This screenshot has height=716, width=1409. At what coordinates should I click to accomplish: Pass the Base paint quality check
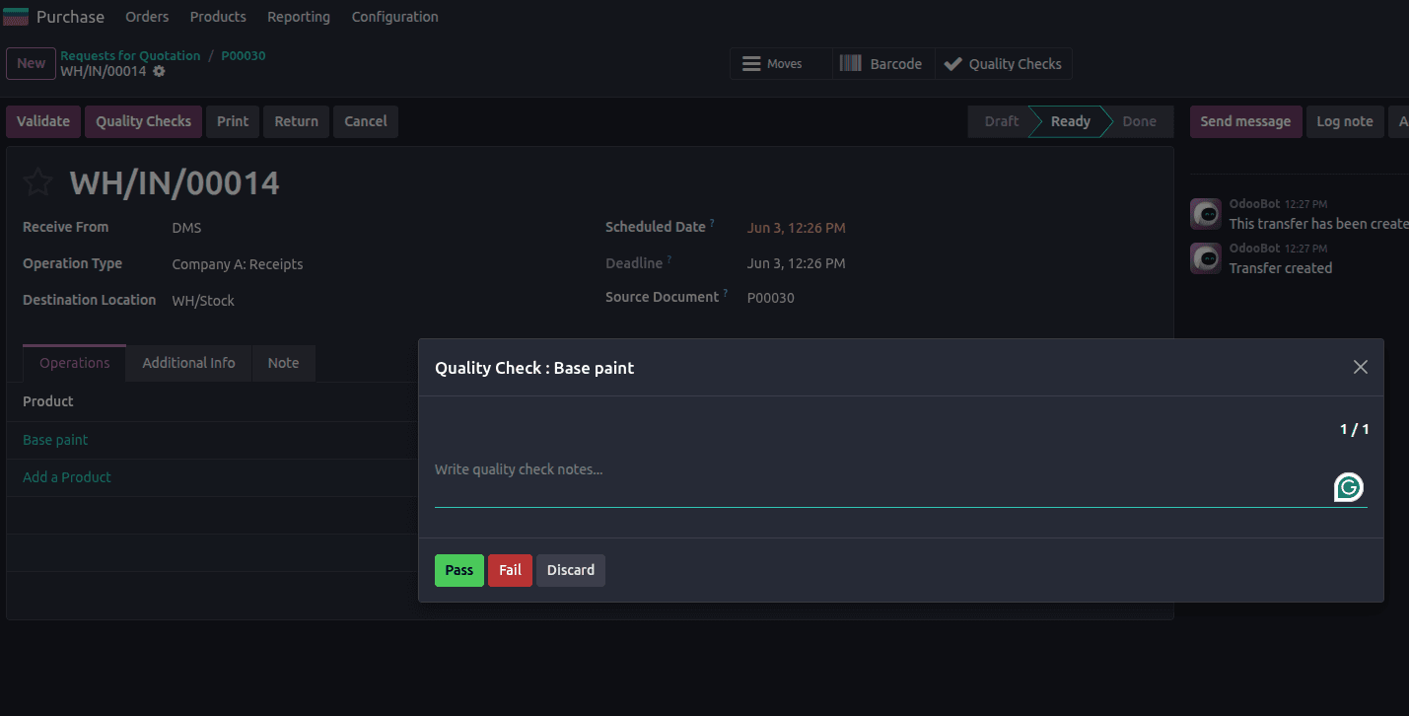(459, 570)
